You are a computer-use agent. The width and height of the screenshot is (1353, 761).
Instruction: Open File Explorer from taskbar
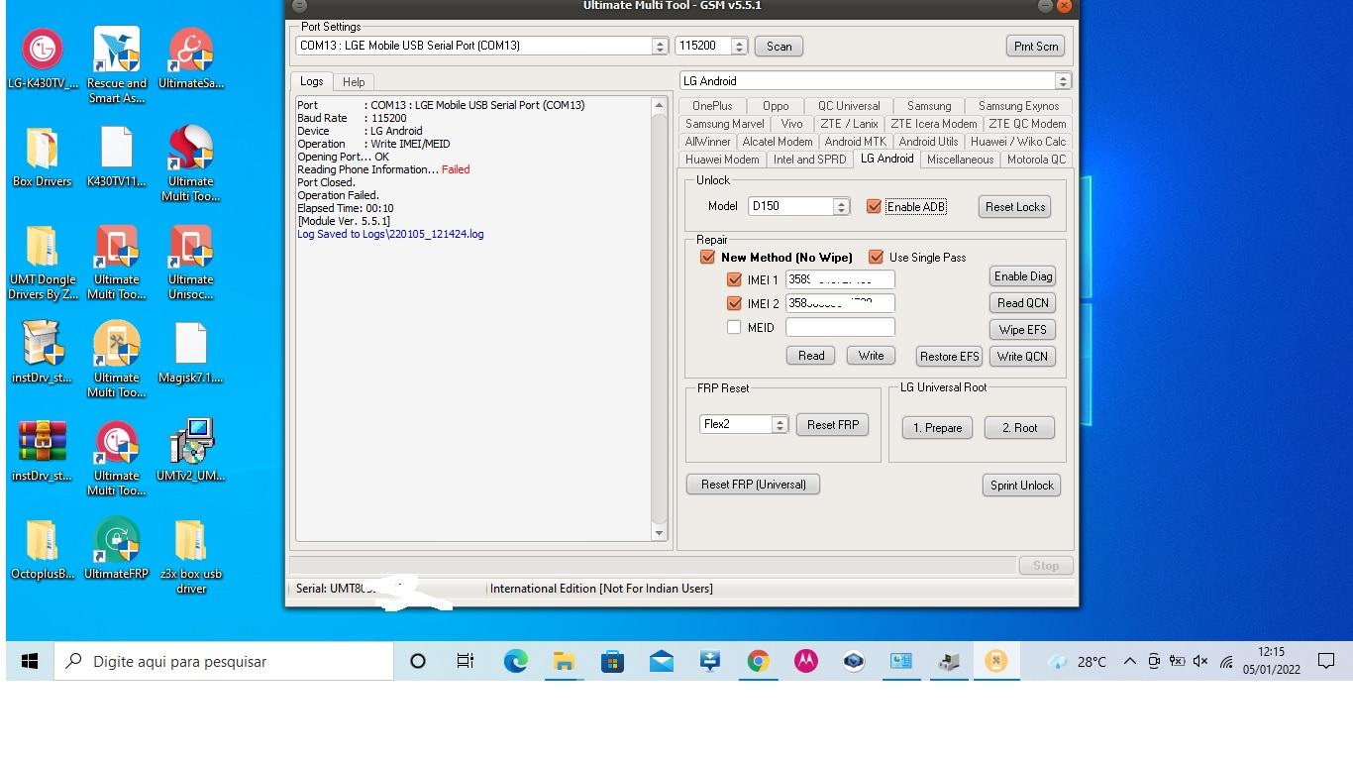[564, 661]
